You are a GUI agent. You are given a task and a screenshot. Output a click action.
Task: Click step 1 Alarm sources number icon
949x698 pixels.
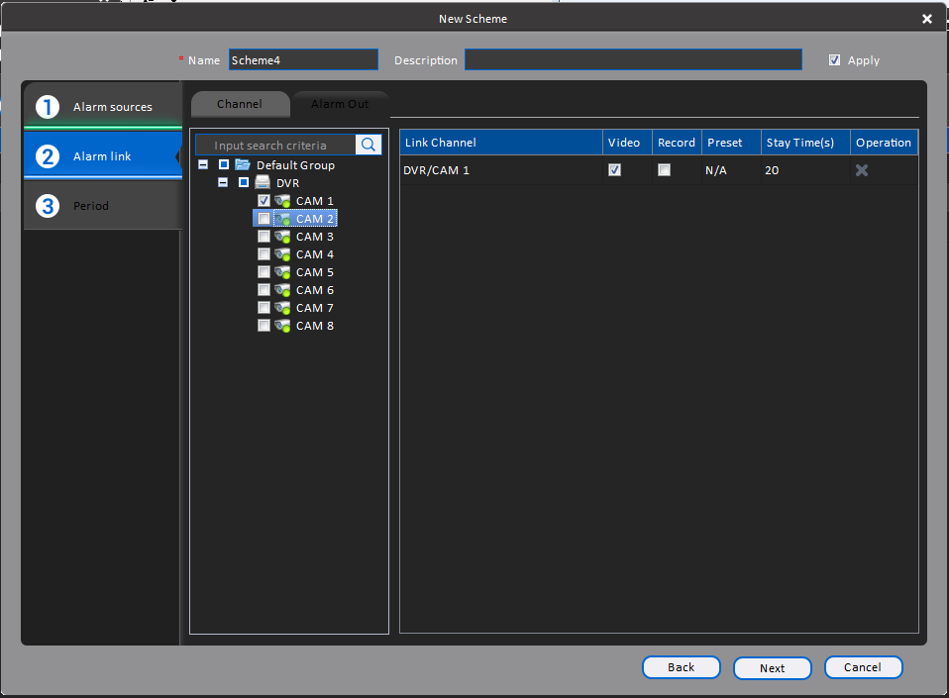click(48, 107)
